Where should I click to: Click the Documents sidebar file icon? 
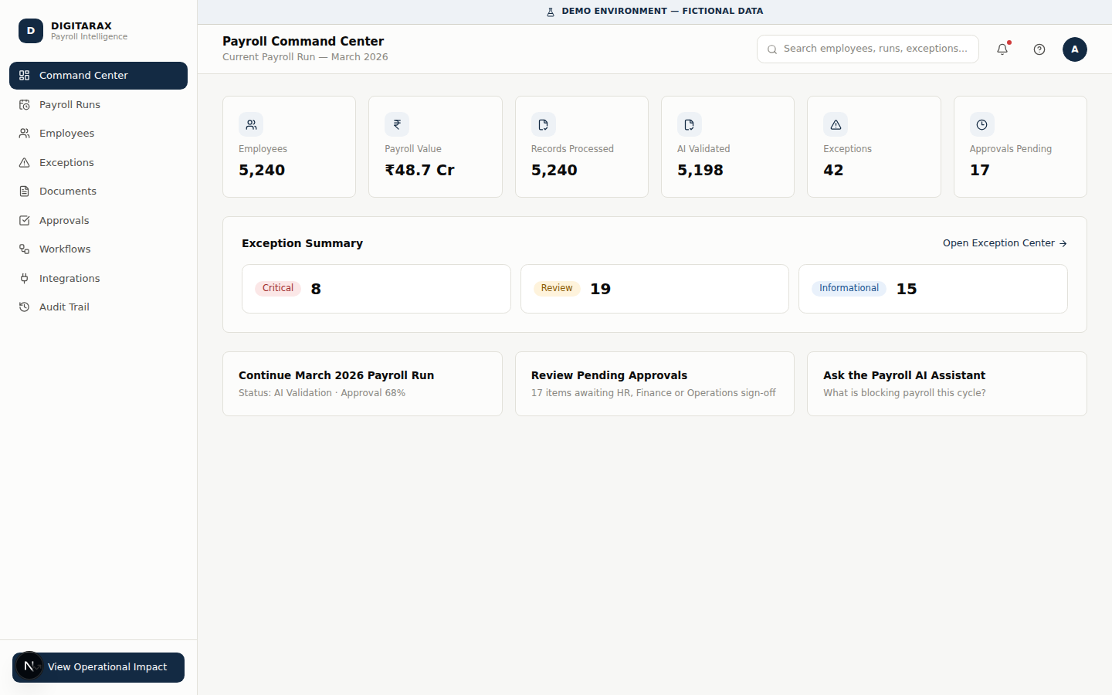click(25, 192)
